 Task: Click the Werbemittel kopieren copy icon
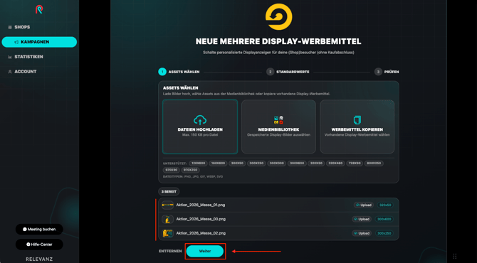pos(357,119)
